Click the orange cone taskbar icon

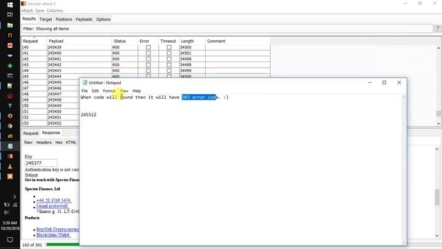[10, 167]
